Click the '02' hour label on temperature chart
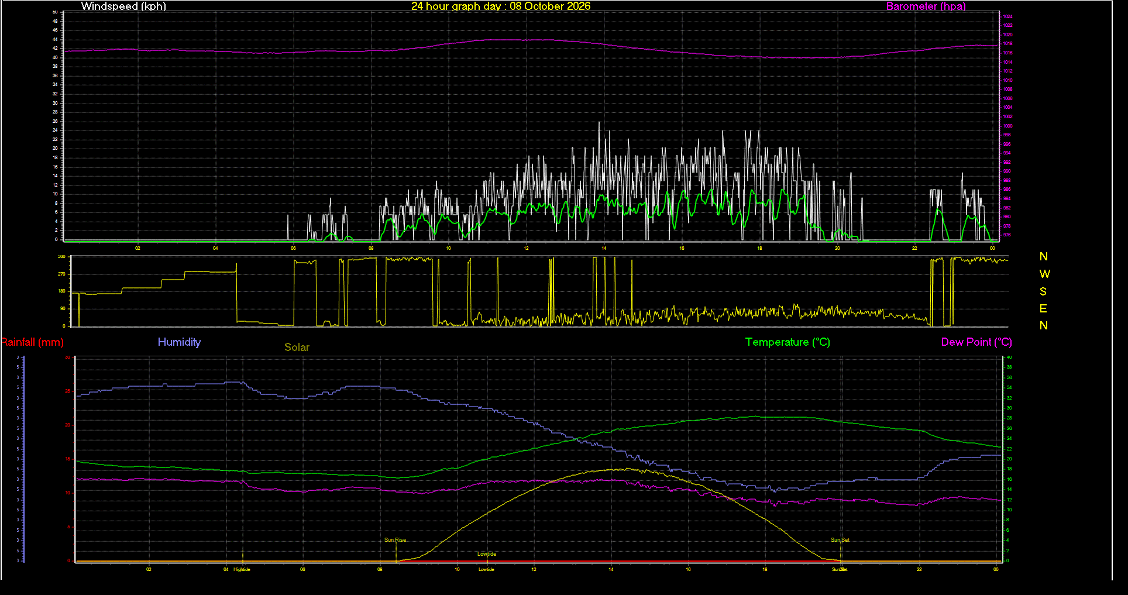Viewport: 1128px width, 595px height. click(x=149, y=569)
